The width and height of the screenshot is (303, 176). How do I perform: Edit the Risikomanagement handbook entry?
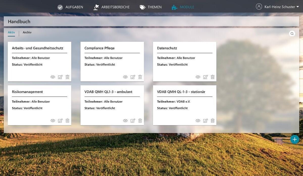(60, 121)
